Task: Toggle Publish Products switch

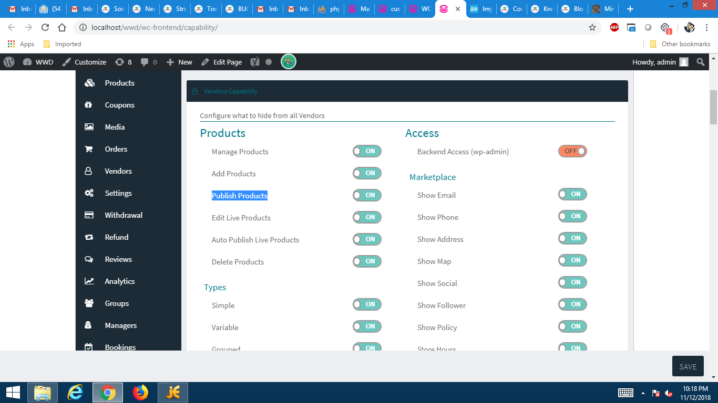Action: click(367, 195)
